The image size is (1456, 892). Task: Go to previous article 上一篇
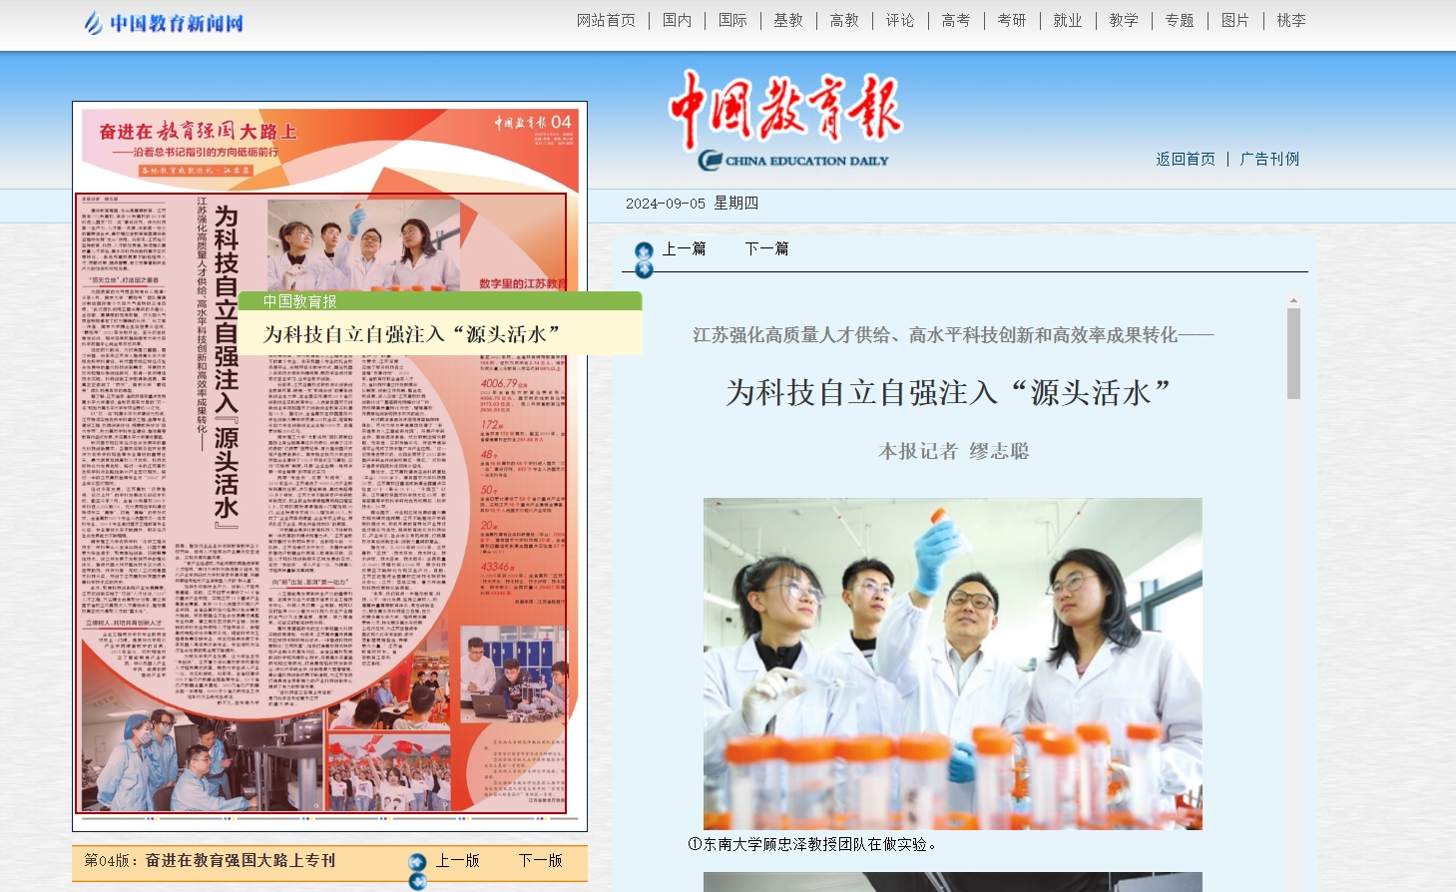[685, 248]
